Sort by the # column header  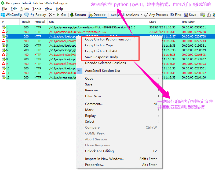10,22
